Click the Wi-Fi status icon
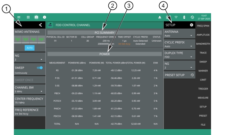The image size is (227, 135). coord(176,17)
